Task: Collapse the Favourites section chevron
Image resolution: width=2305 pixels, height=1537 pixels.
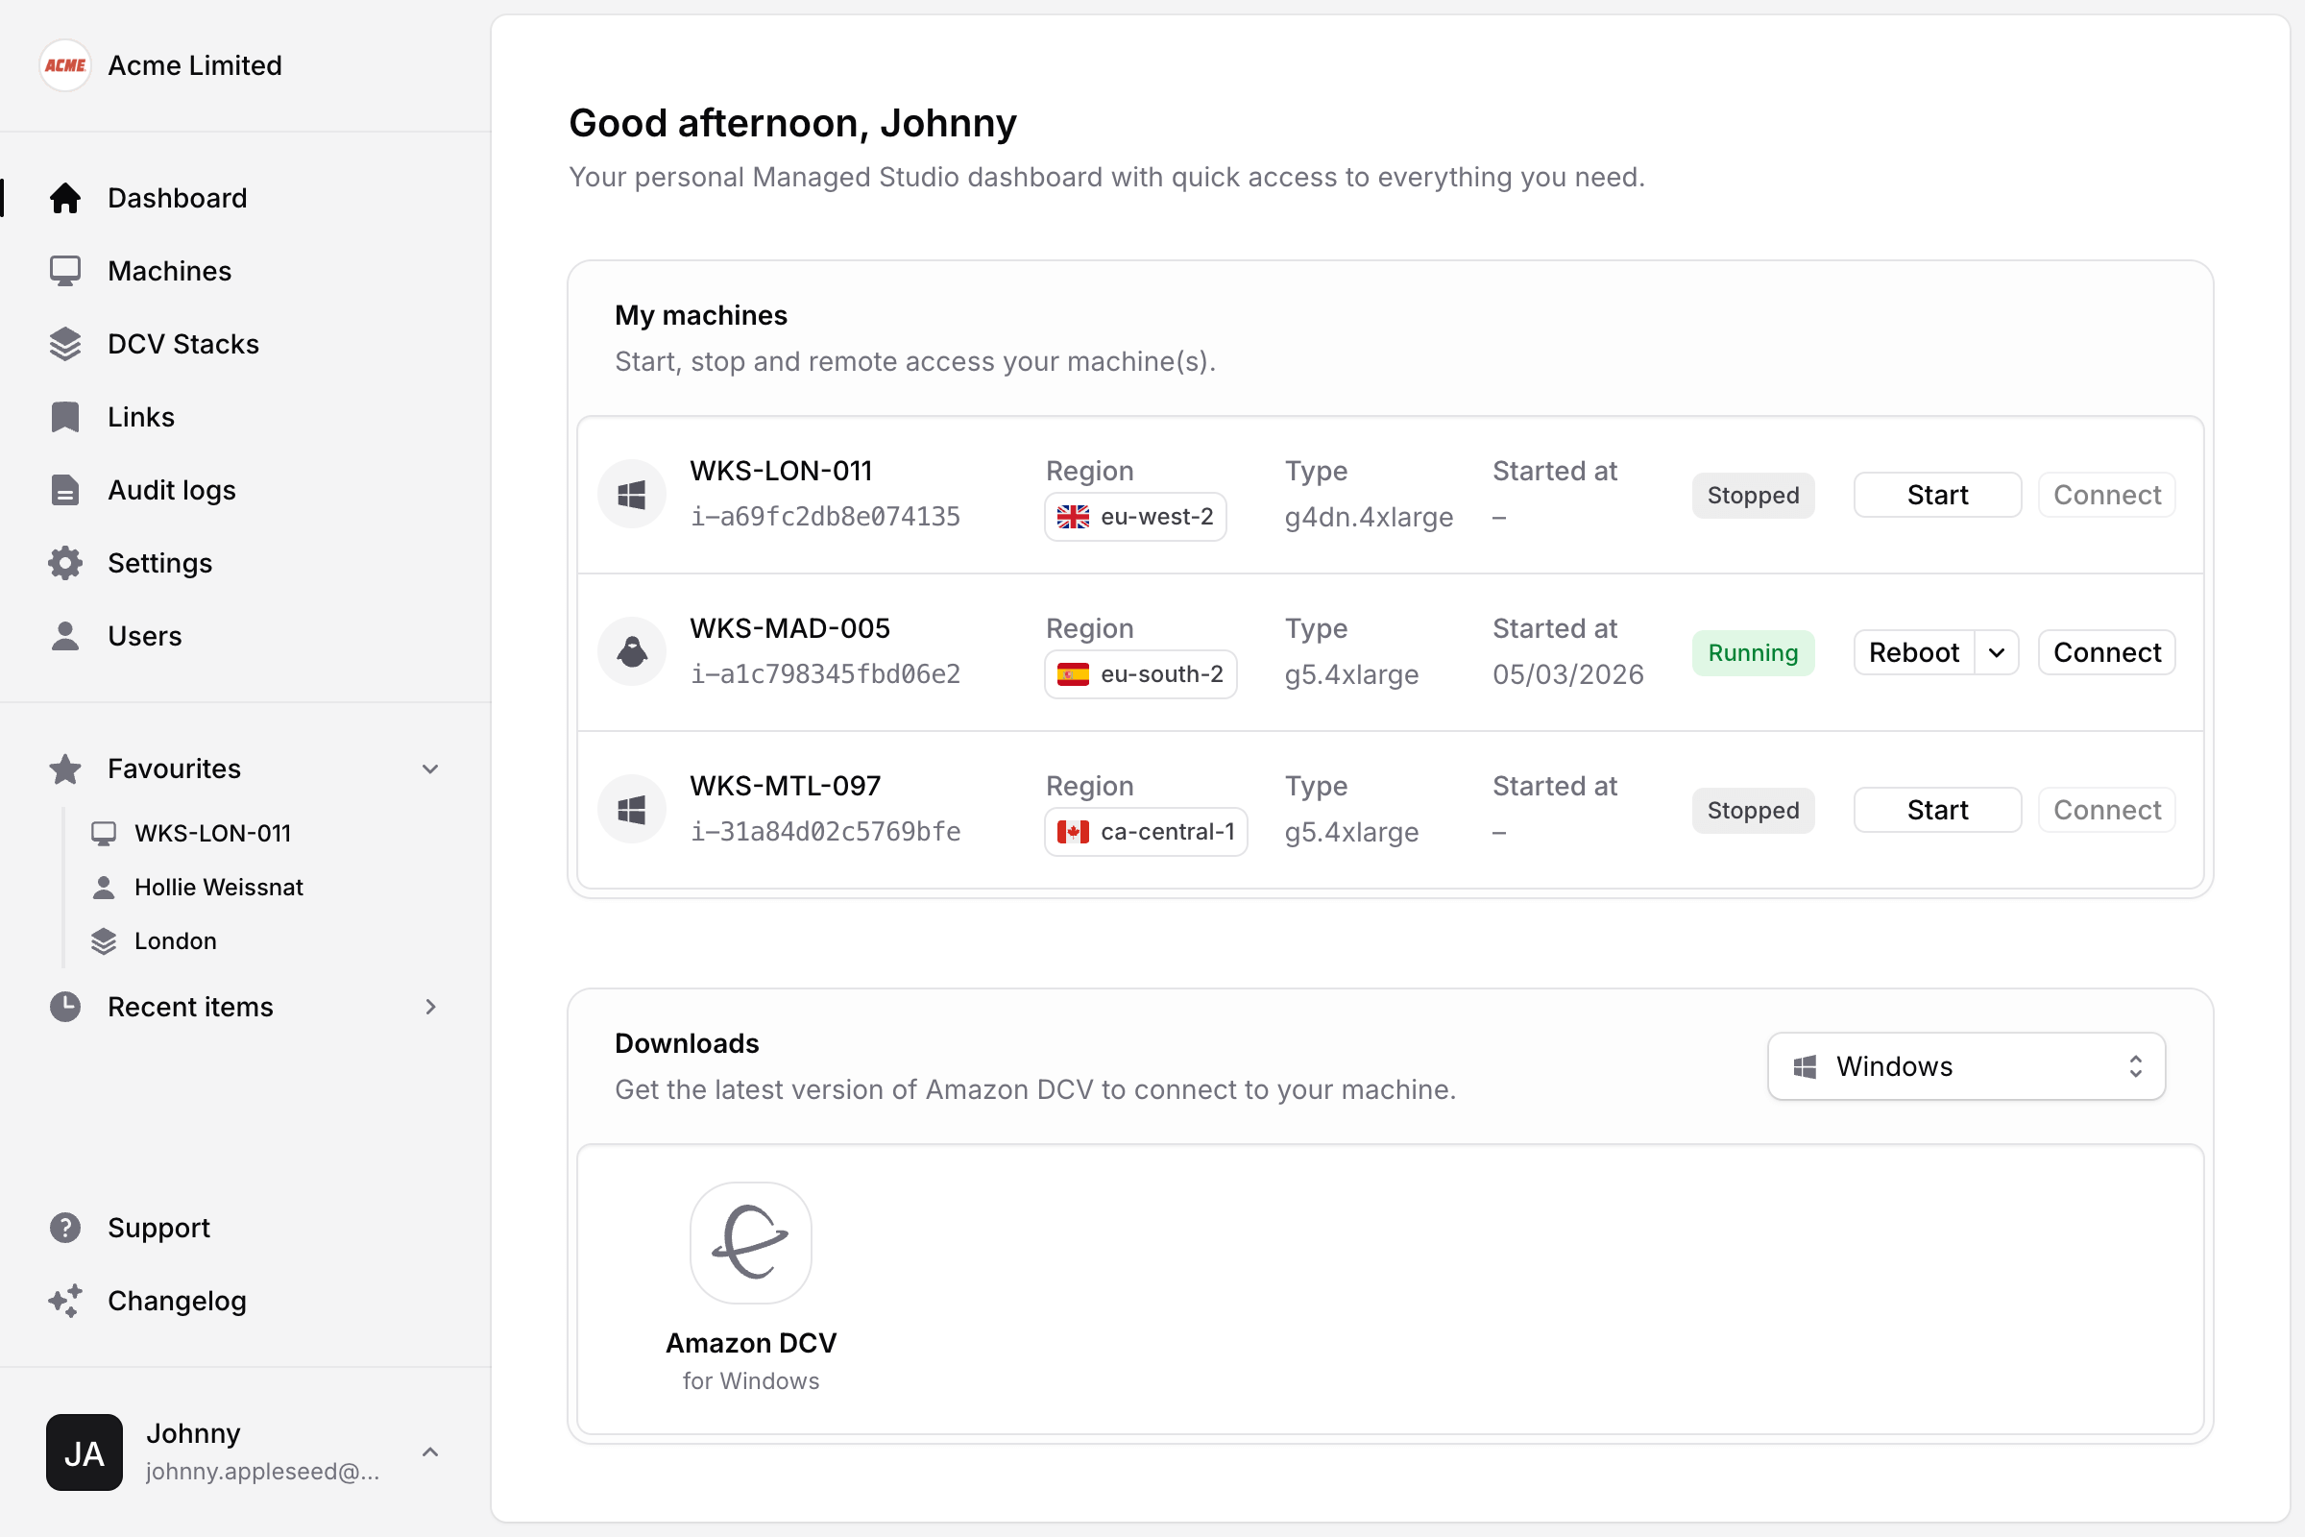Action: 430,768
